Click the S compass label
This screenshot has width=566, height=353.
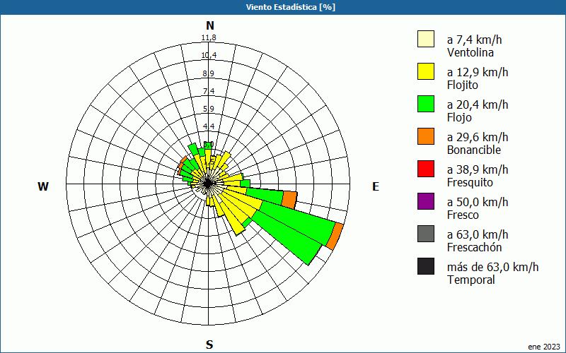coord(209,345)
